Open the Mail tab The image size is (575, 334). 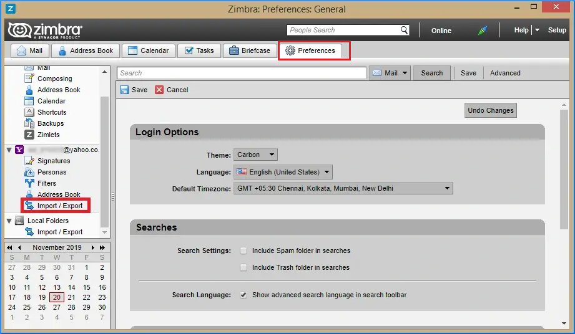point(30,50)
